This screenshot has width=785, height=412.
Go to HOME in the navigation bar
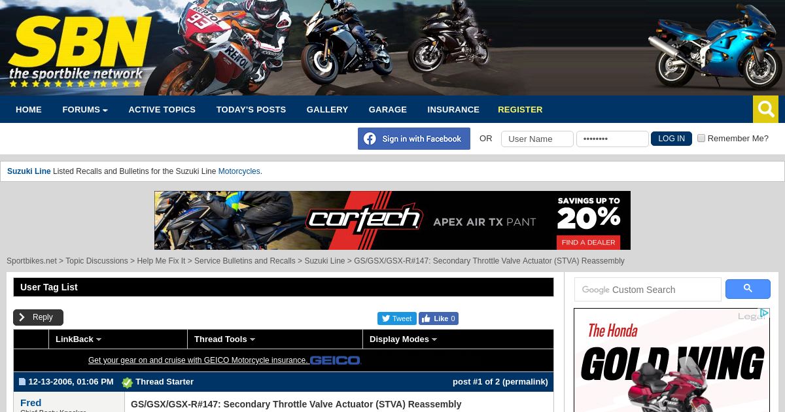click(29, 109)
